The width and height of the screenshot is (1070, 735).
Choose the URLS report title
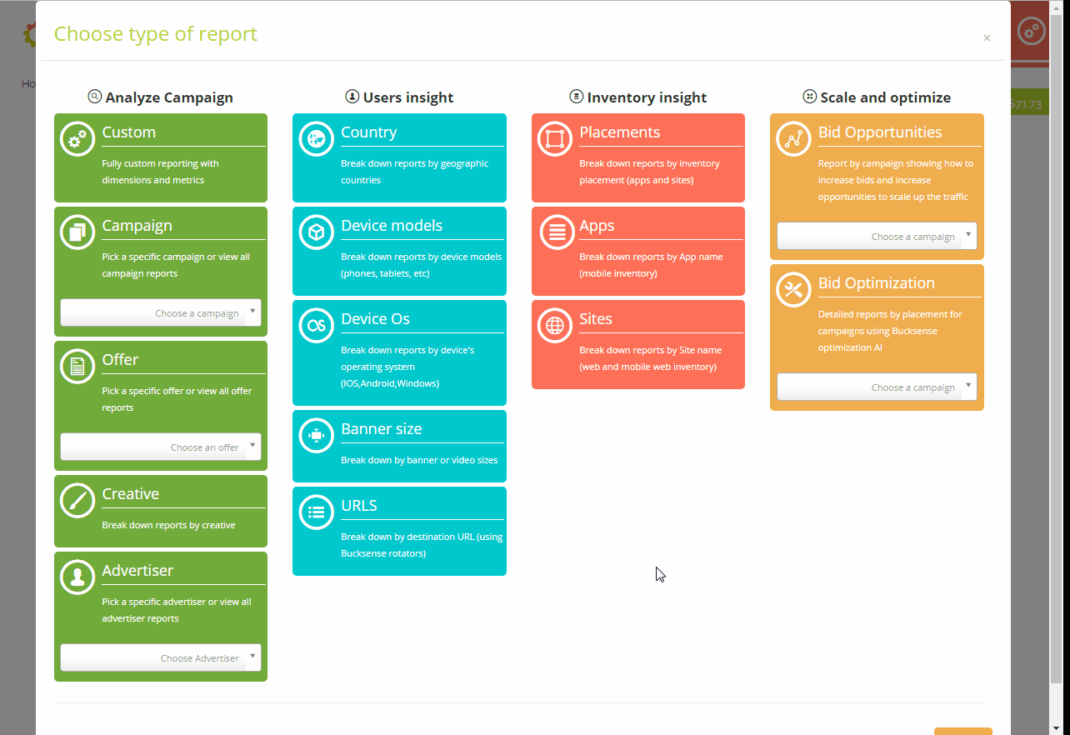pos(359,506)
